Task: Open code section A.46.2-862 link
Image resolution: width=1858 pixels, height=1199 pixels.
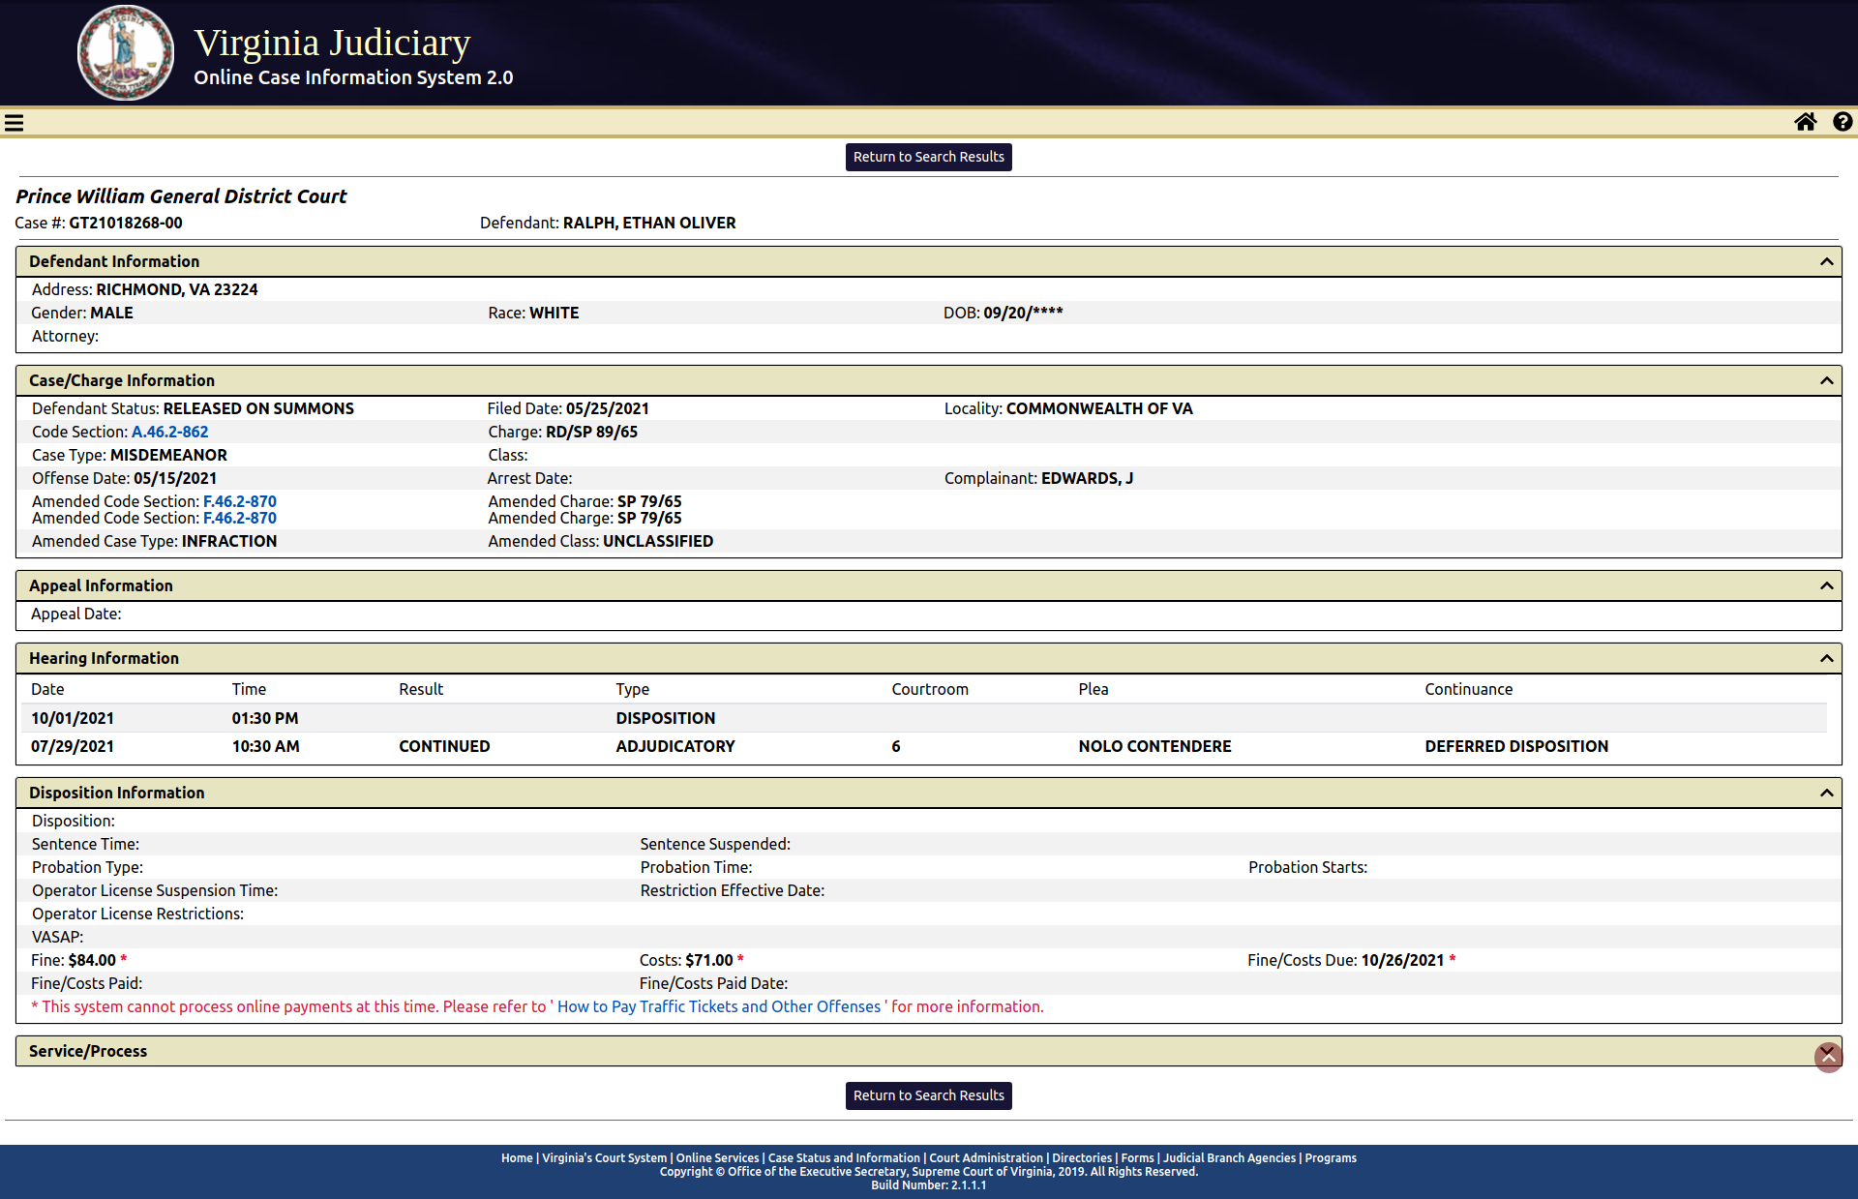Action: (169, 432)
